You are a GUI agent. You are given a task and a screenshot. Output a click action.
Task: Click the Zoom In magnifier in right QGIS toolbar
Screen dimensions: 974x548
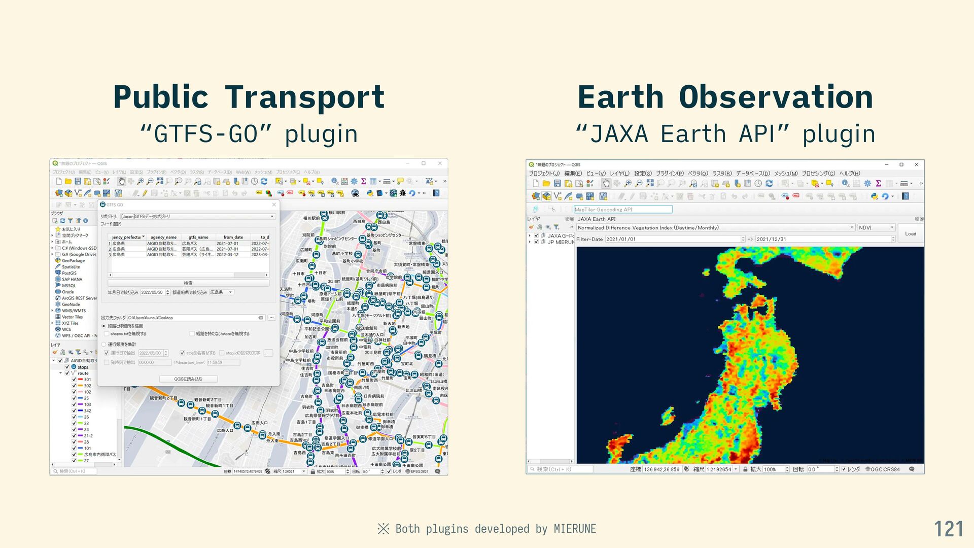(628, 184)
